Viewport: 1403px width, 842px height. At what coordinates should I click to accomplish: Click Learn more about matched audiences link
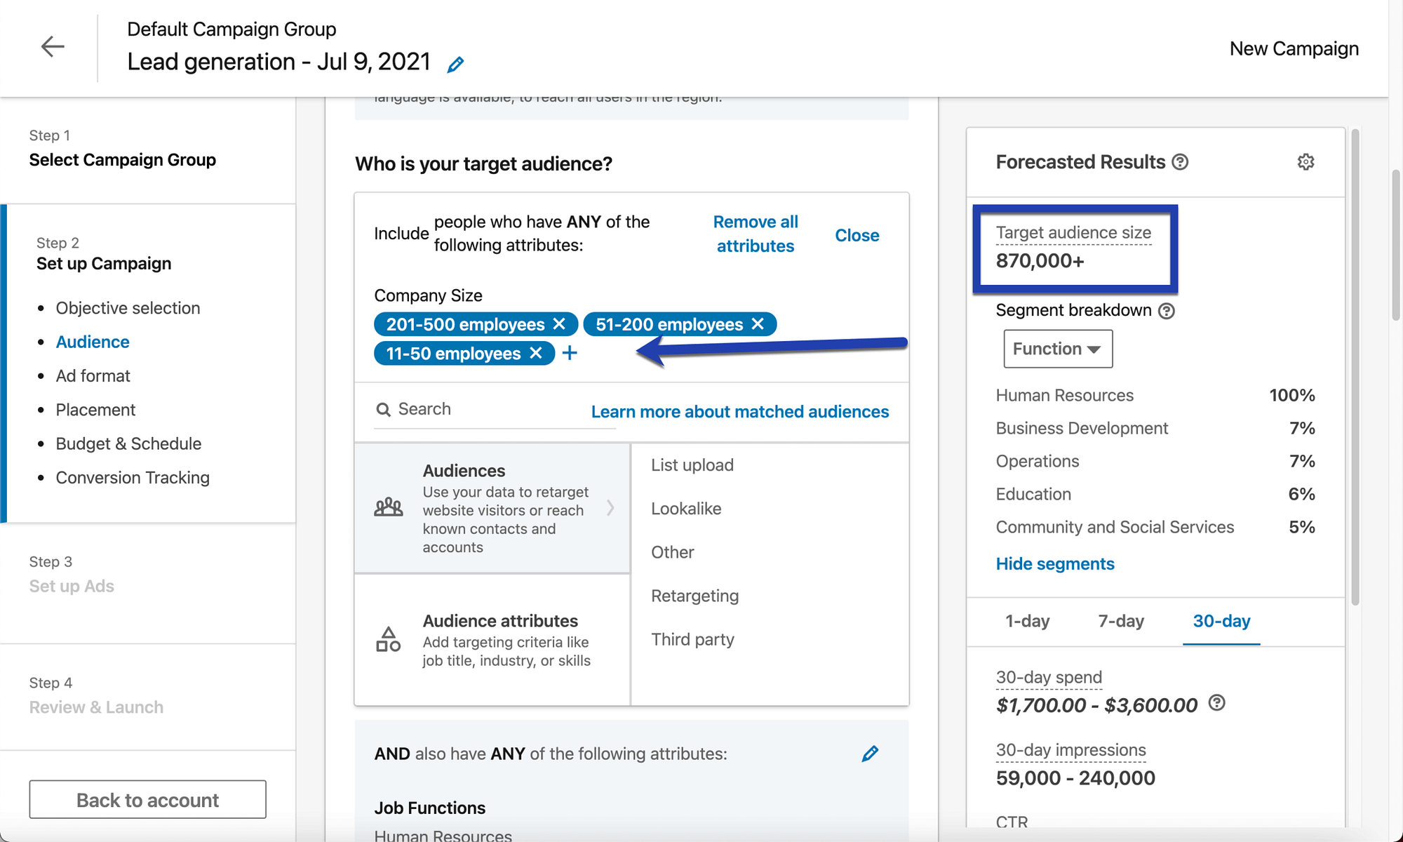click(739, 410)
